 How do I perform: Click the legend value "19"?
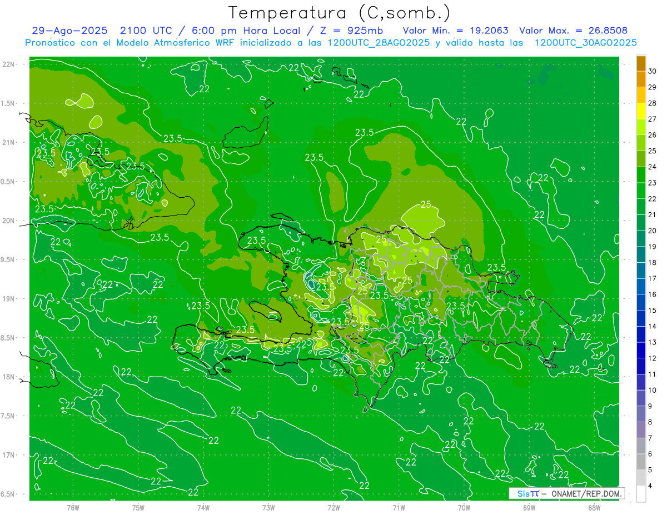click(x=653, y=247)
